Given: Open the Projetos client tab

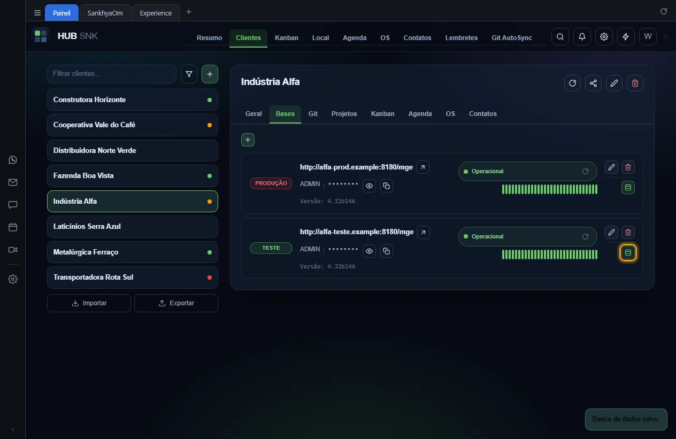Looking at the screenshot, I should pyautogui.click(x=344, y=114).
